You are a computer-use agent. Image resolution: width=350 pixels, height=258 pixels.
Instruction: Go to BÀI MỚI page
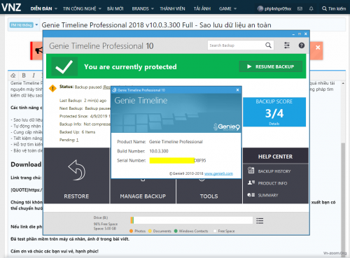click(115, 8)
